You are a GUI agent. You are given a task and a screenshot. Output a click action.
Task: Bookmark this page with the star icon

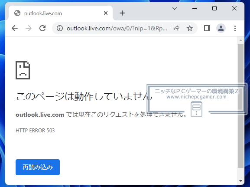pyautogui.click(x=190, y=29)
